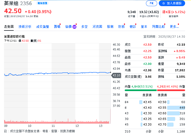Click bid price 42.45 row
The image size is (191, 137).
coord(138,102)
